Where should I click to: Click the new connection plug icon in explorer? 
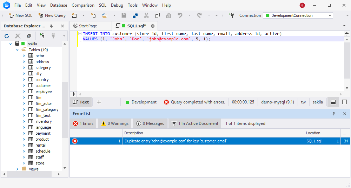coord(42,36)
